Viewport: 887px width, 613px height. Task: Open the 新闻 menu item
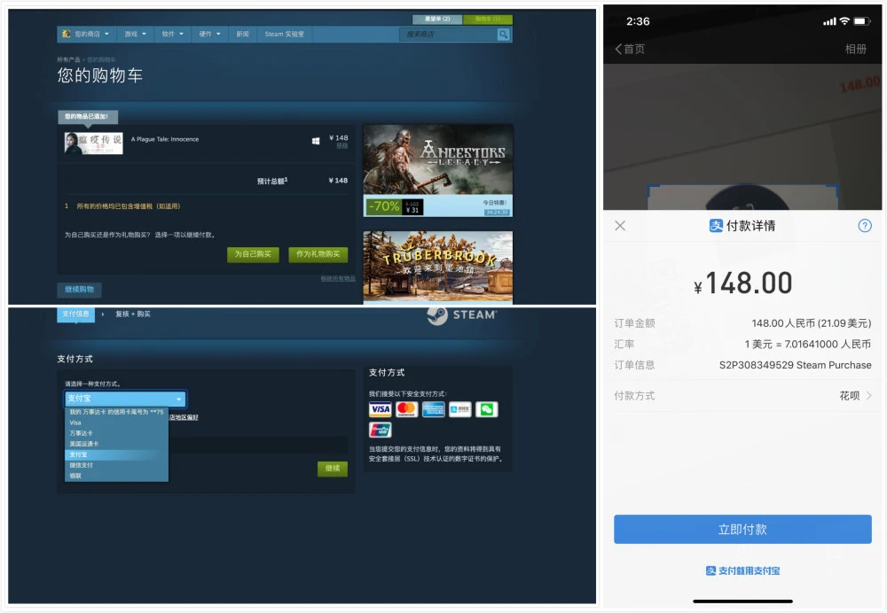click(243, 34)
